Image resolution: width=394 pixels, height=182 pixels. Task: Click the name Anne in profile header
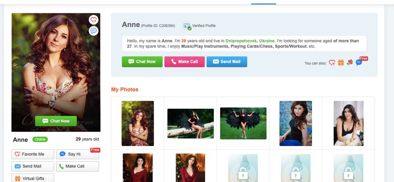coord(131,25)
